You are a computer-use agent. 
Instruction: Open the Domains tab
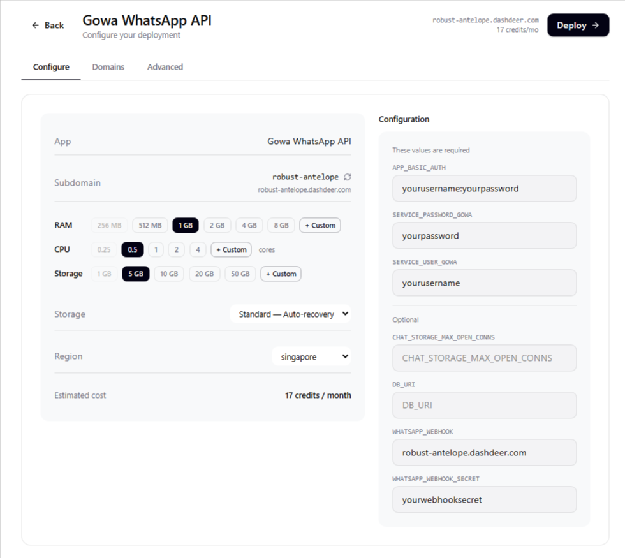pyautogui.click(x=108, y=67)
